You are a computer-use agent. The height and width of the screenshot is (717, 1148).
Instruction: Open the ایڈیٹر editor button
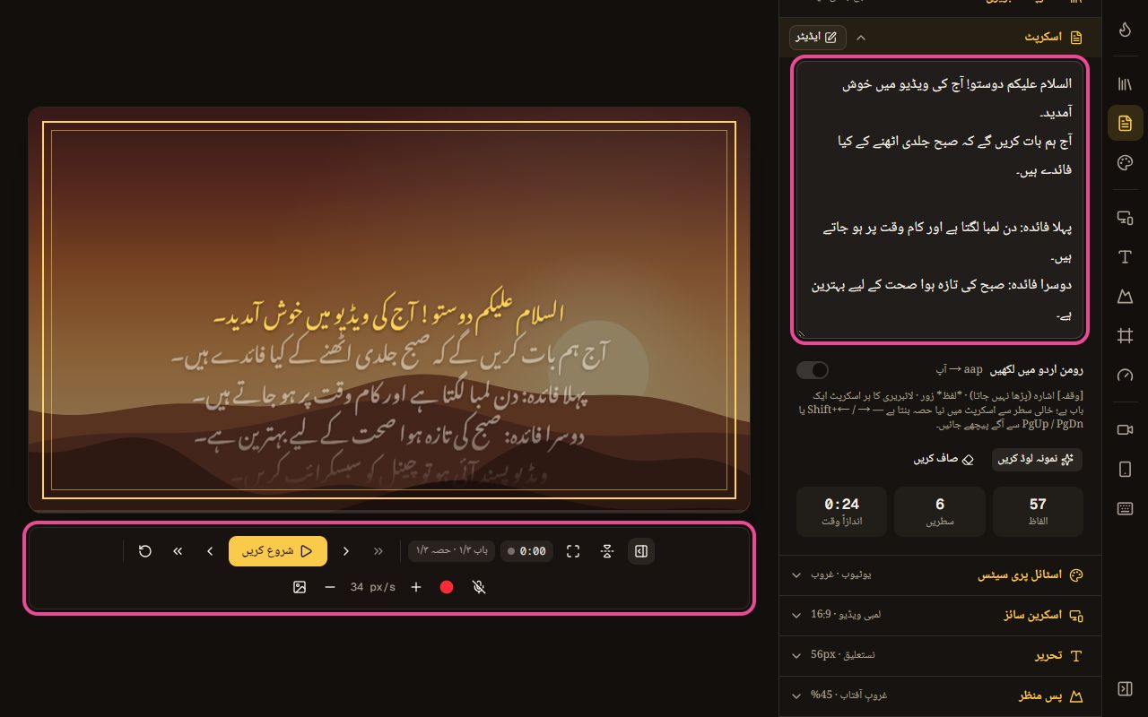pyautogui.click(x=817, y=37)
